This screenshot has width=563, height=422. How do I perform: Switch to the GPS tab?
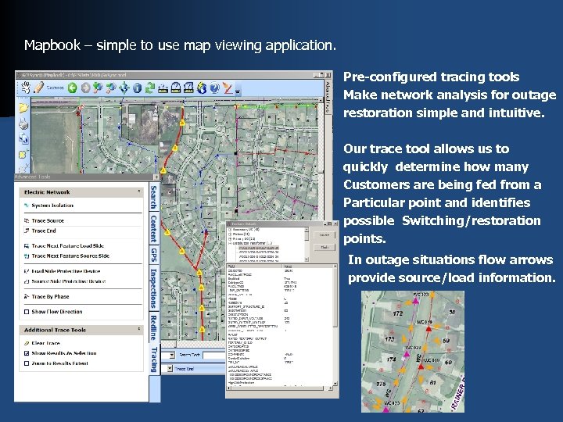click(154, 255)
